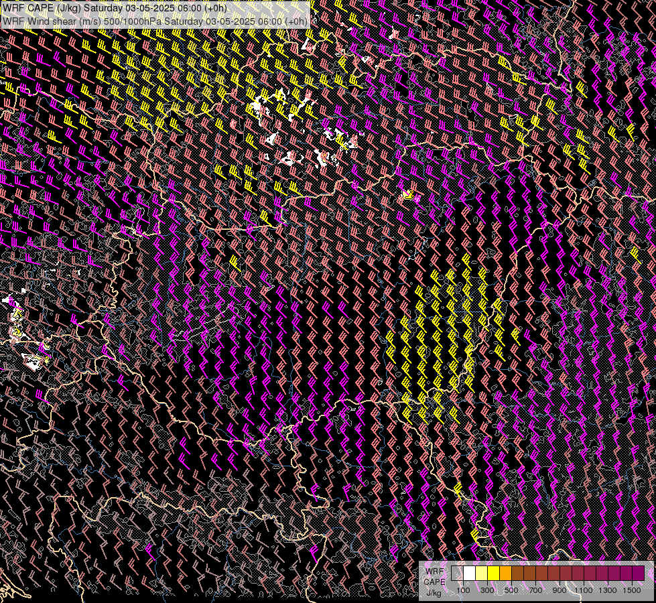Click the 'J/kg' unit label in legend
The height and width of the screenshot is (603, 656).
(434, 593)
